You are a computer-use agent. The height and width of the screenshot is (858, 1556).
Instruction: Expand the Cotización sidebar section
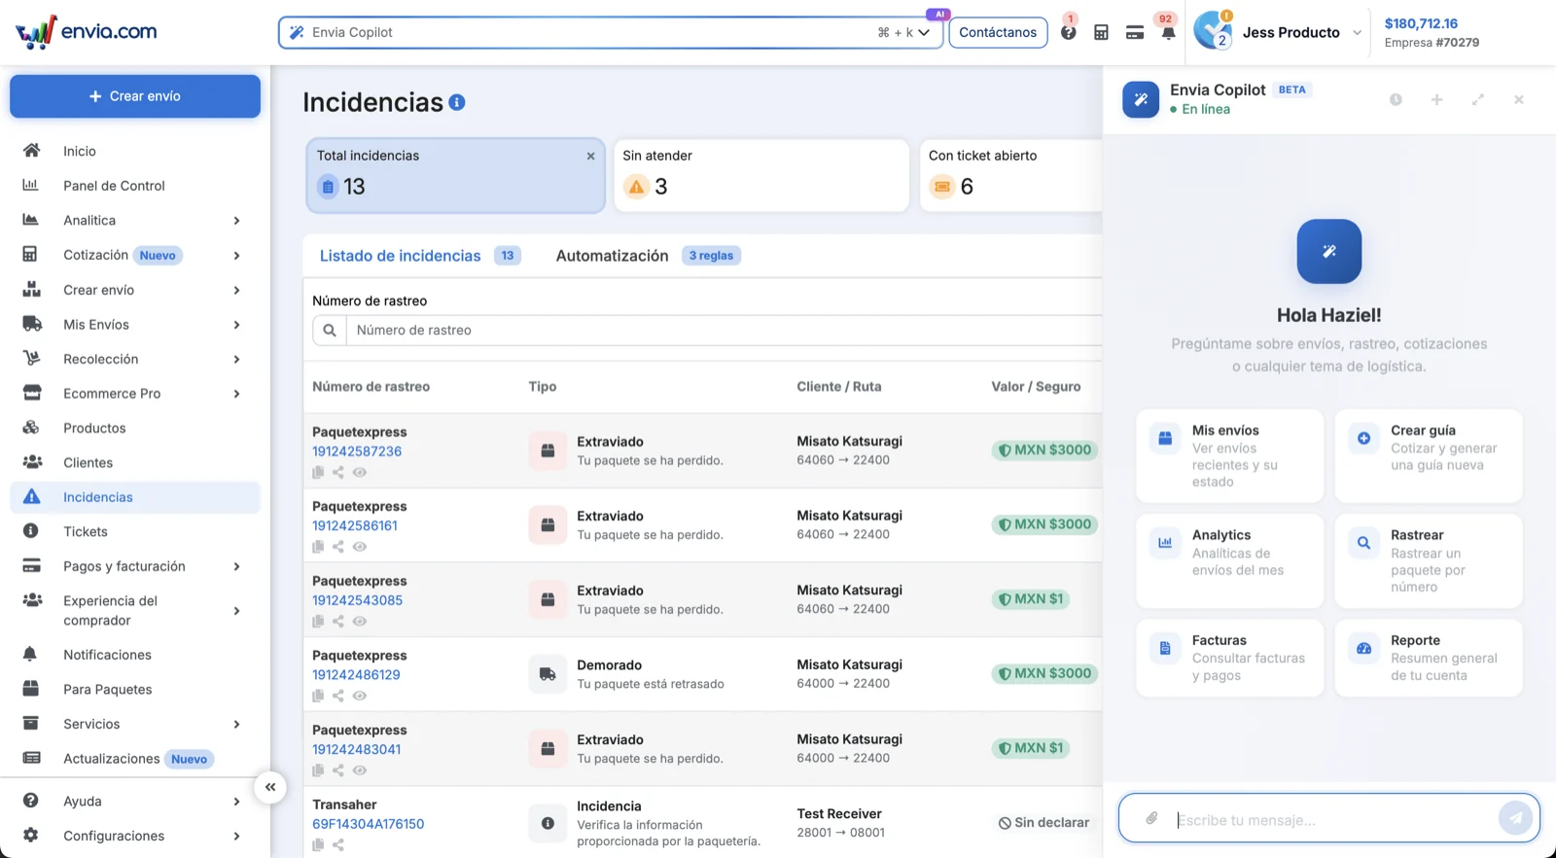tap(236, 256)
